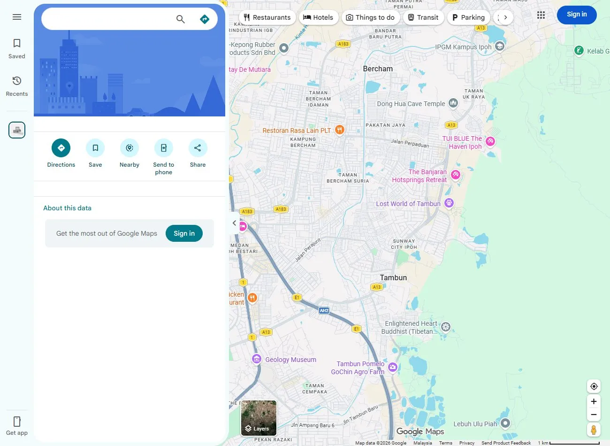Share this location
This screenshot has width=610, height=446.
coord(198,148)
